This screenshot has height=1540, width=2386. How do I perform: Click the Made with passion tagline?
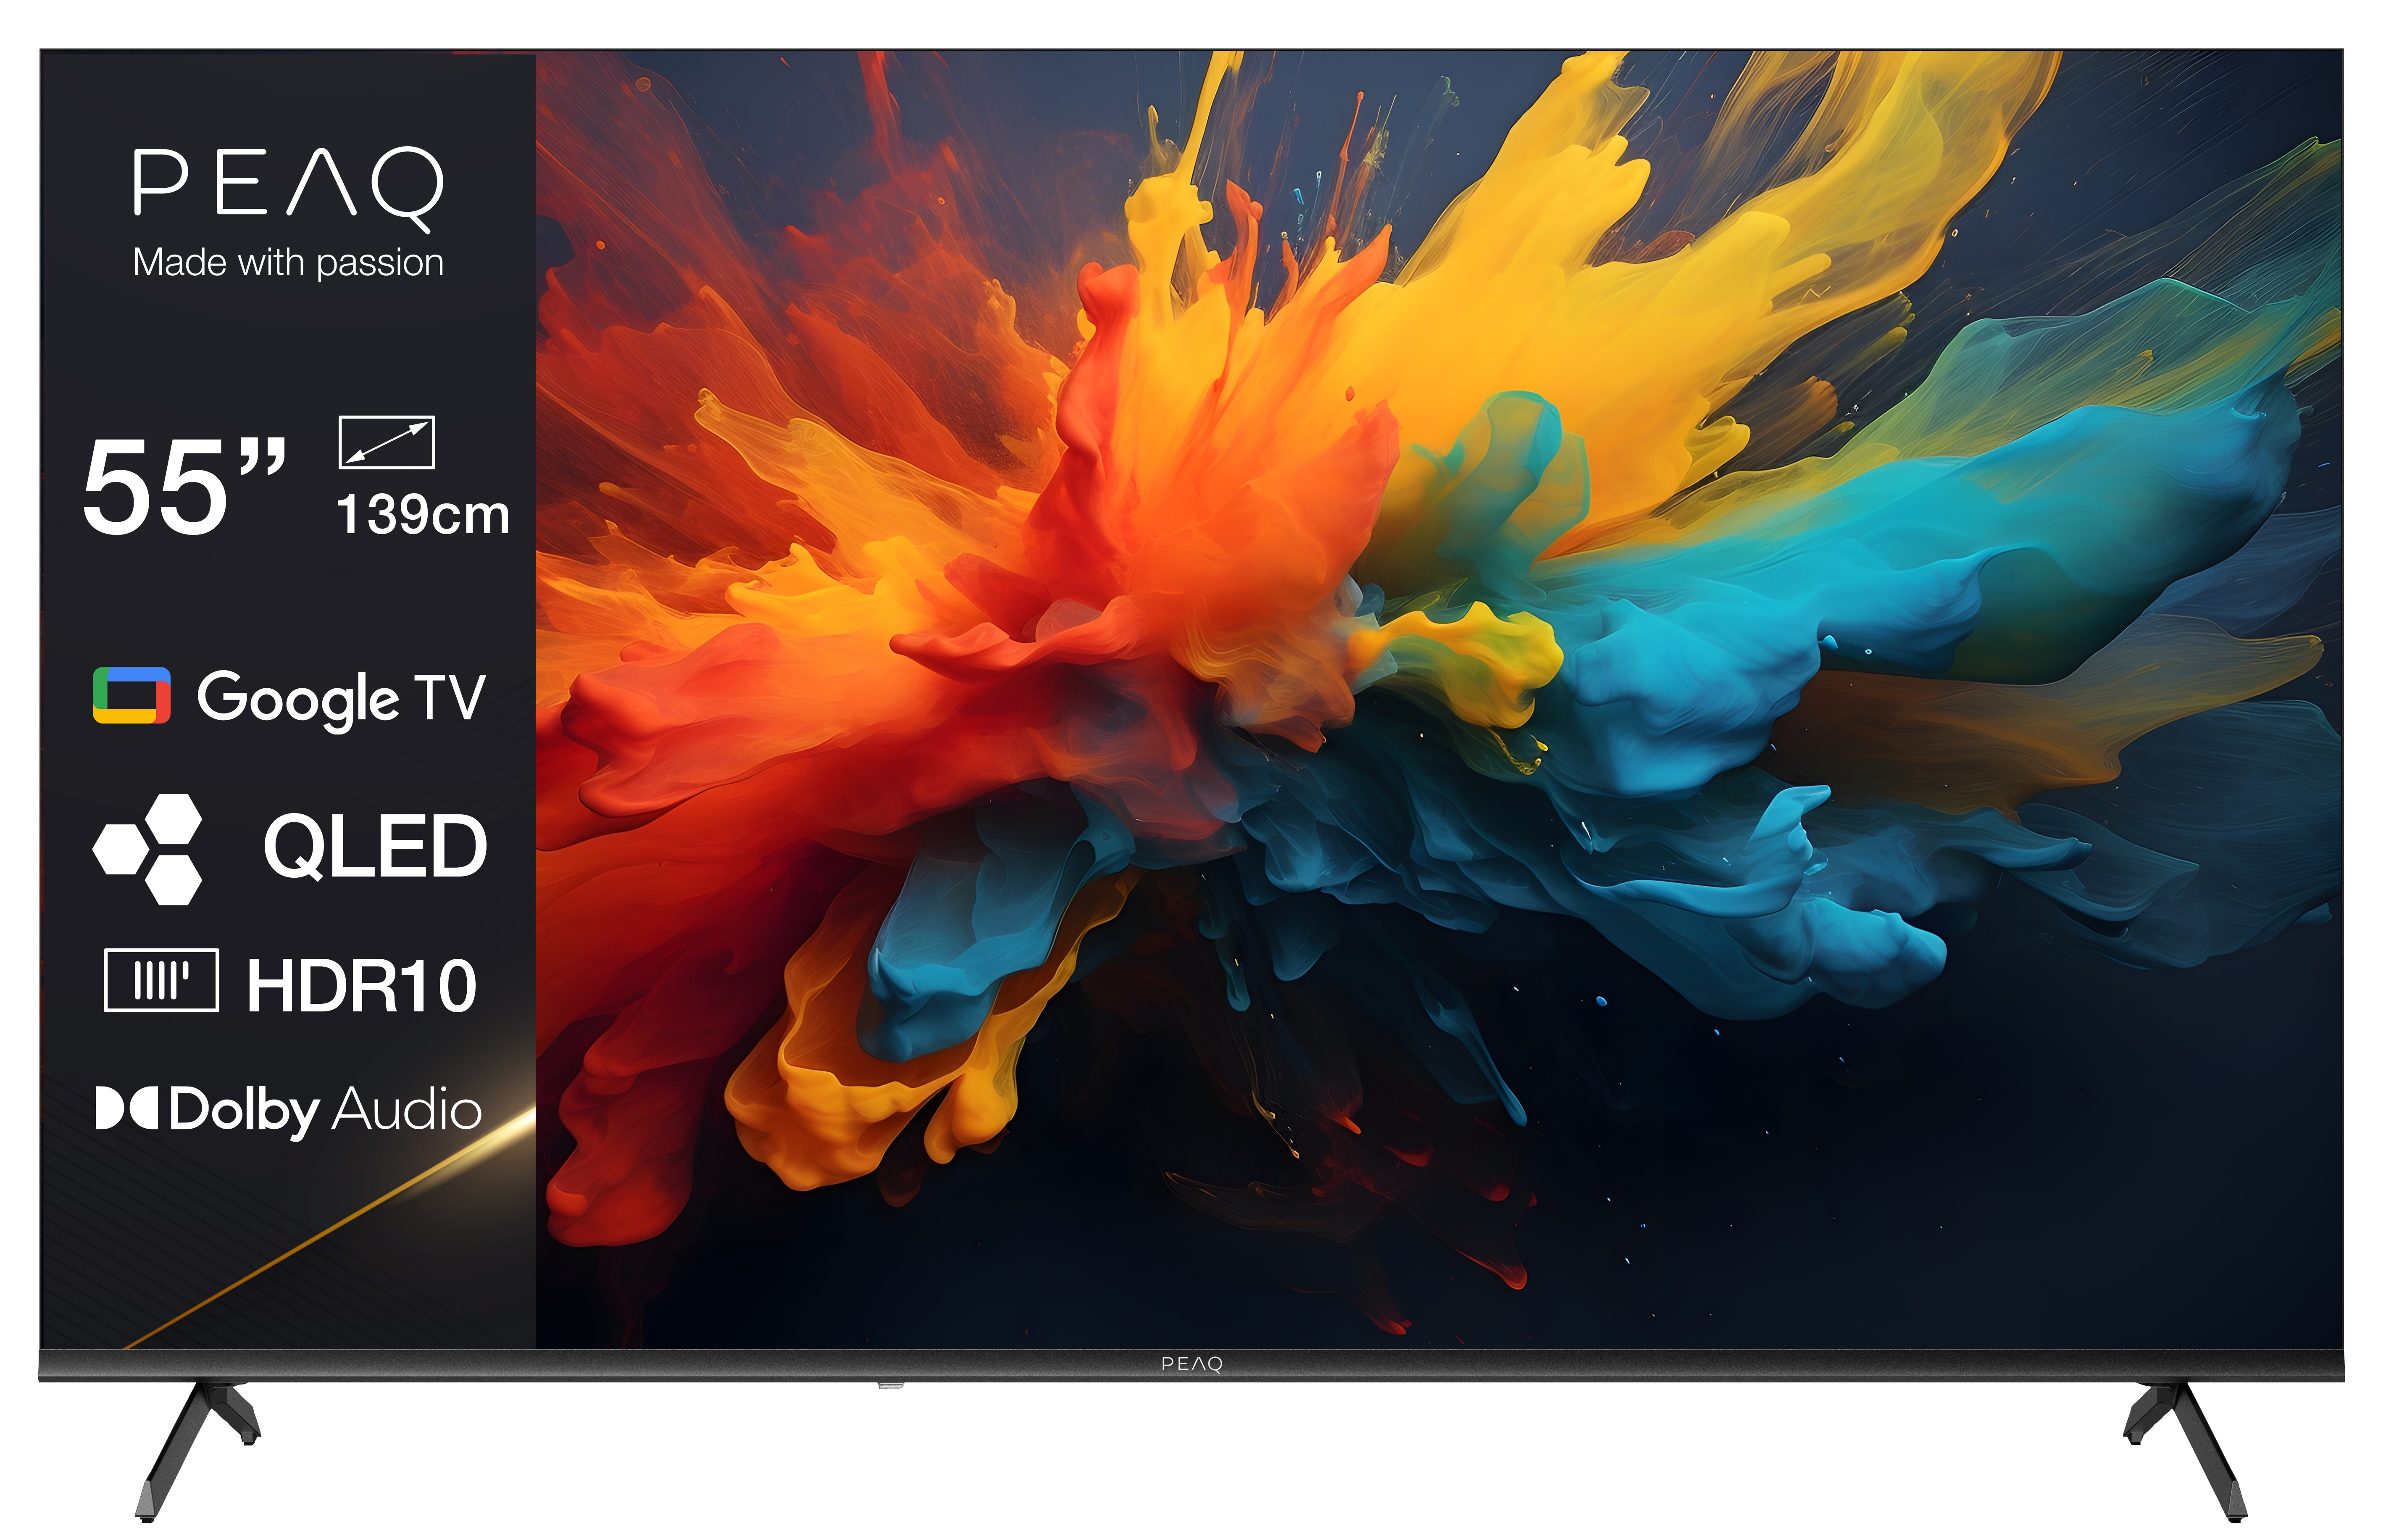[x=289, y=263]
